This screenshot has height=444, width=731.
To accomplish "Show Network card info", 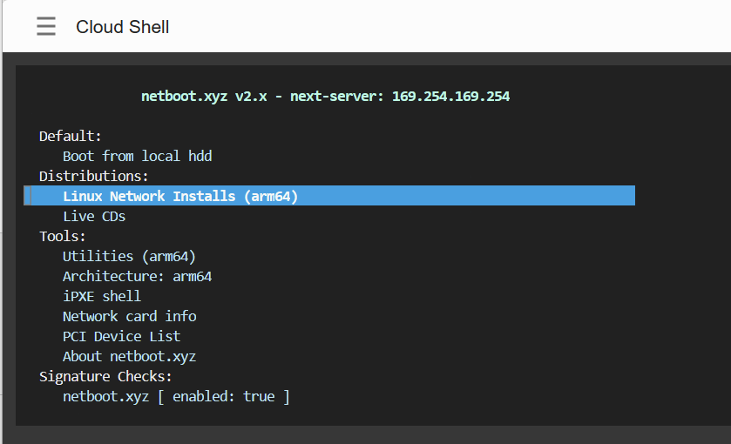I will coord(129,317).
